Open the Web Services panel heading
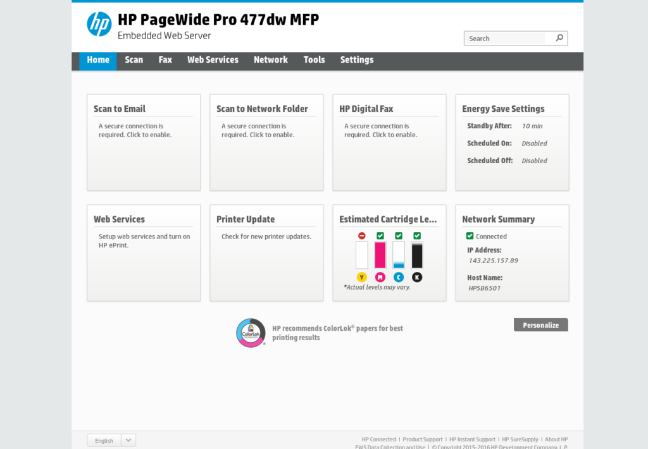This screenshot has width=648, height=449. 120,219
